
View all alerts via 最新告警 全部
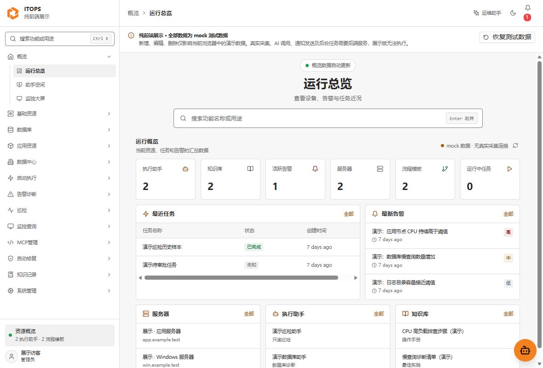508,214
